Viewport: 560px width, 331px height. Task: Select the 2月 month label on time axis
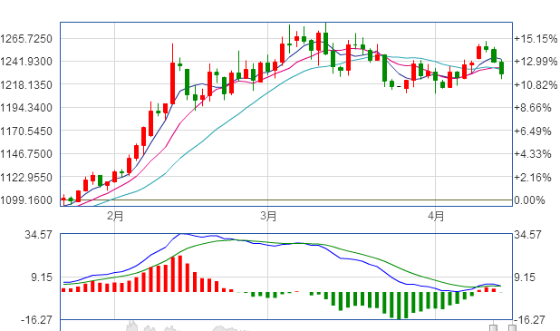pos(115,216)
